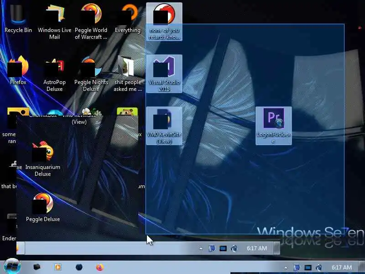The height and width of the screenshot is (274, 365).
Task: Click the 6:17 AM clock on main taskbar
Action: pyautogui.click(x=341, y=268)
